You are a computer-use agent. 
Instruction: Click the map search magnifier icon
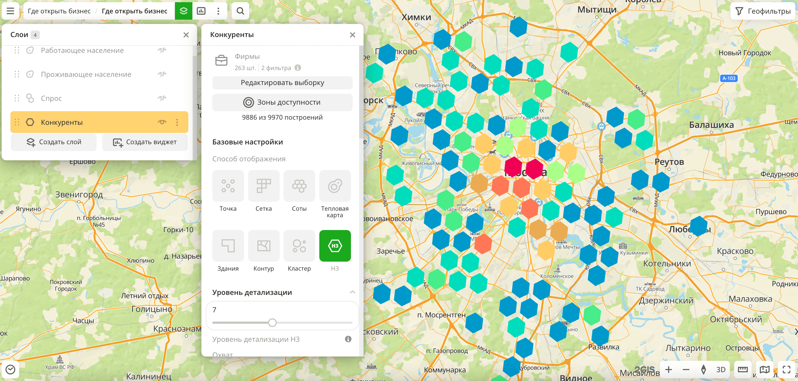[x=240, y=11]
